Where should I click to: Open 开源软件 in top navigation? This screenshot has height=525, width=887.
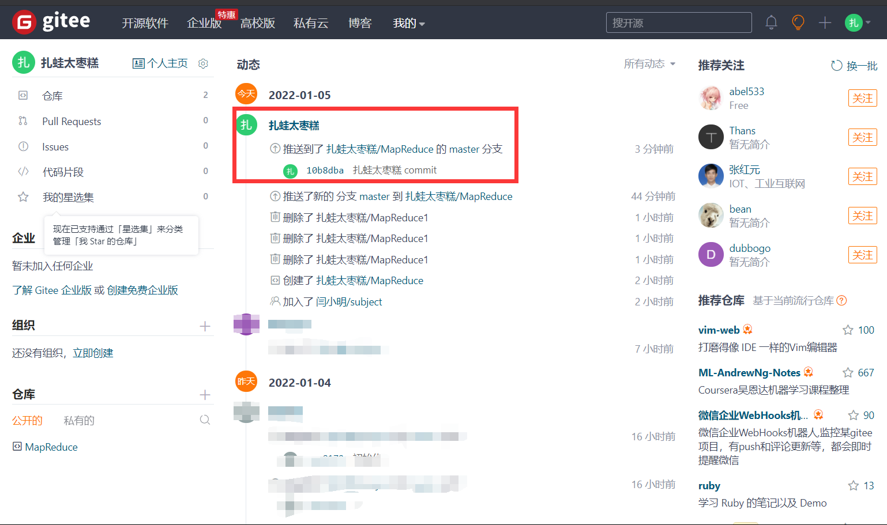[145, 23]
